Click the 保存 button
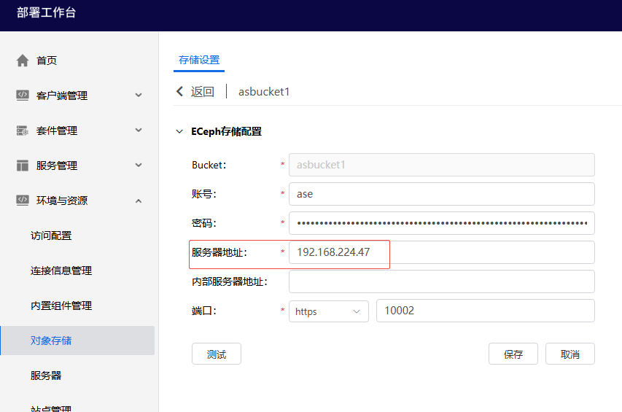The image size is (622, 412). (x=513, y=354)
